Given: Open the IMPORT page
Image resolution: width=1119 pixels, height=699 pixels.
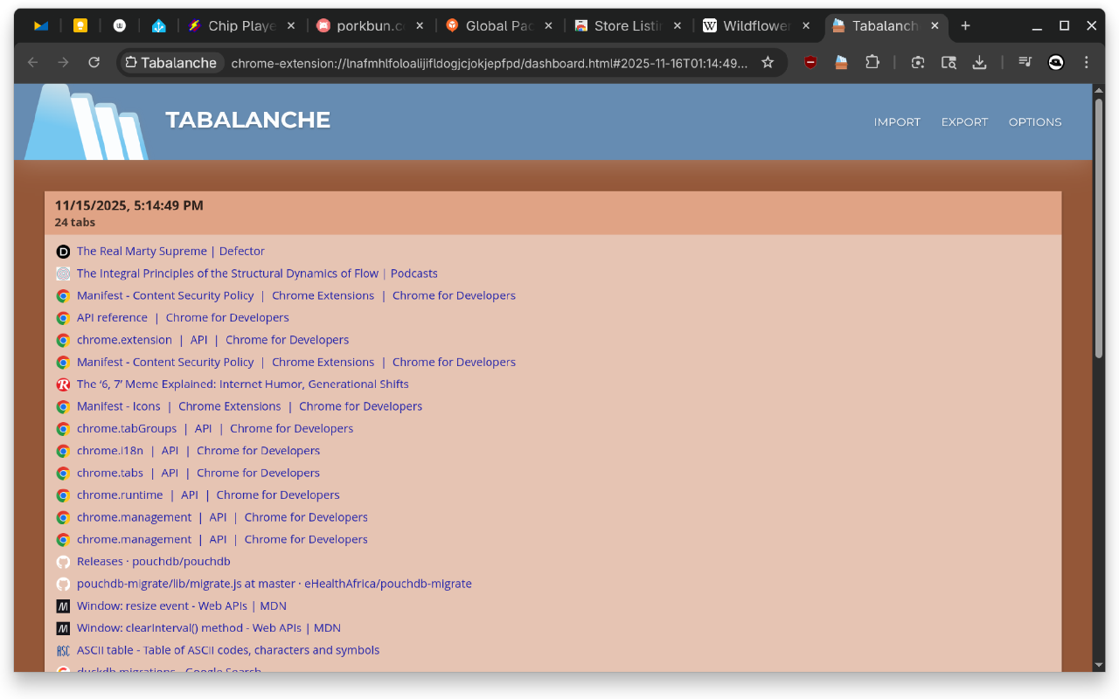Looking at the screenshot, I should coord(897,122).
